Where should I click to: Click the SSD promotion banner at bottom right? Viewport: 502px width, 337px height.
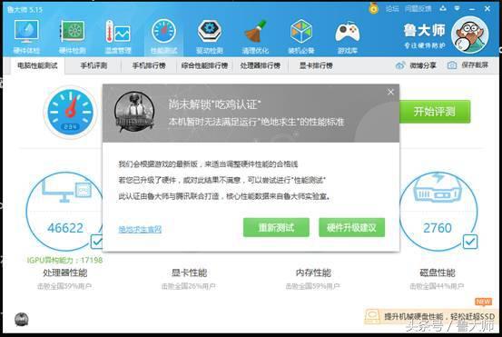click(x=431, y=316)
